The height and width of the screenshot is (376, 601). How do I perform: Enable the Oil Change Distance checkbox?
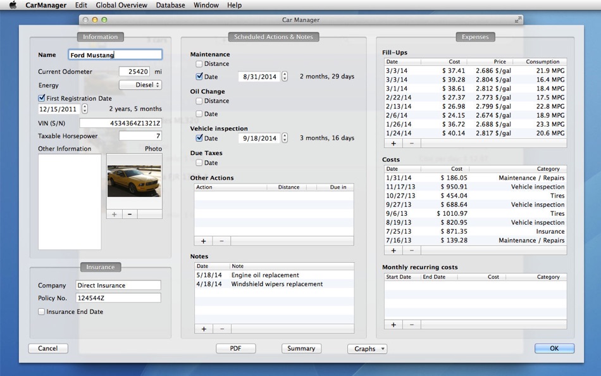click(199, 101)
